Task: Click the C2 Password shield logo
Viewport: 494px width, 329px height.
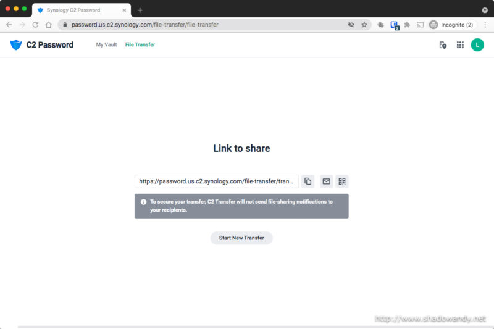Action: (x=16, y=44)
